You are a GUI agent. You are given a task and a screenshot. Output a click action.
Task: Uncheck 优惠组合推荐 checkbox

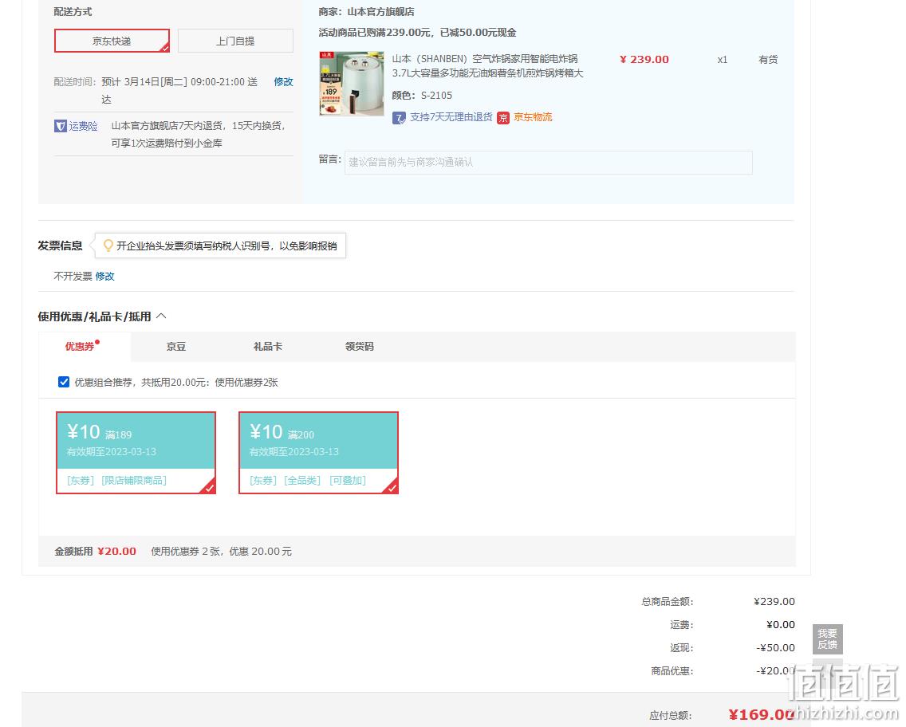(x=64, y=382)
